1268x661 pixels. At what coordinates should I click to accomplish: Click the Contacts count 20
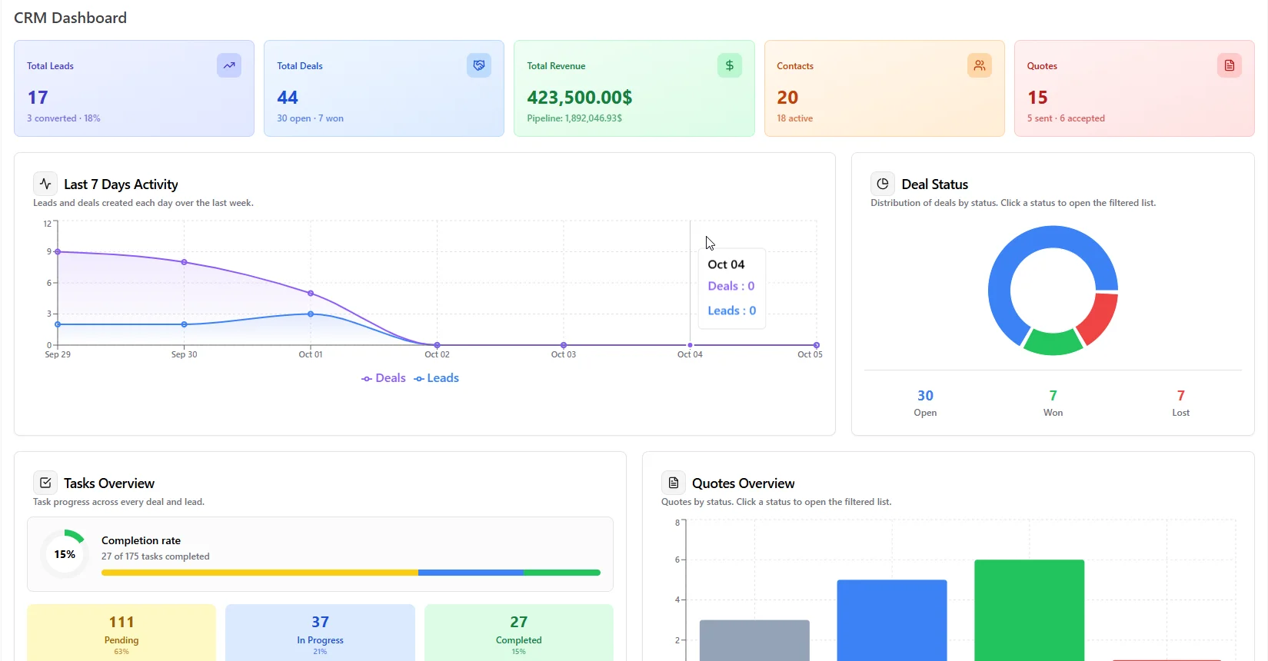787,98
